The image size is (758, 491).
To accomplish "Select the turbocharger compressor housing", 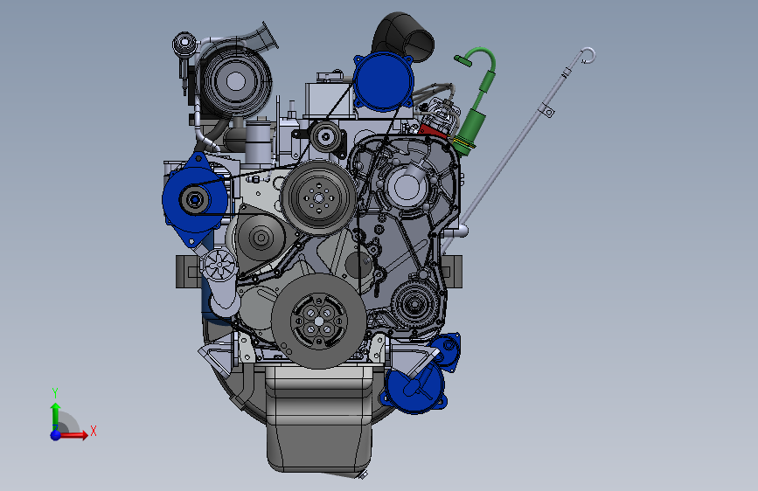I will pos(235,80).
